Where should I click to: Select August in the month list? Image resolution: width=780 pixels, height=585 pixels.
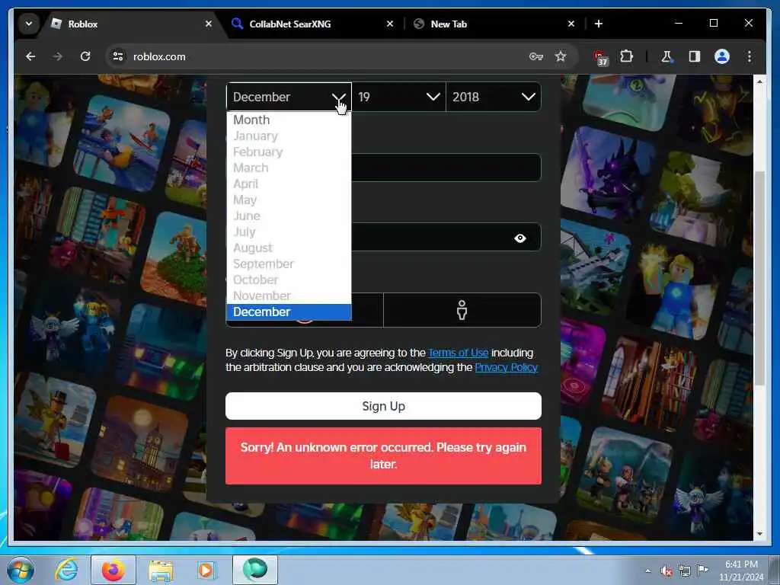click(x=289, y=248)
